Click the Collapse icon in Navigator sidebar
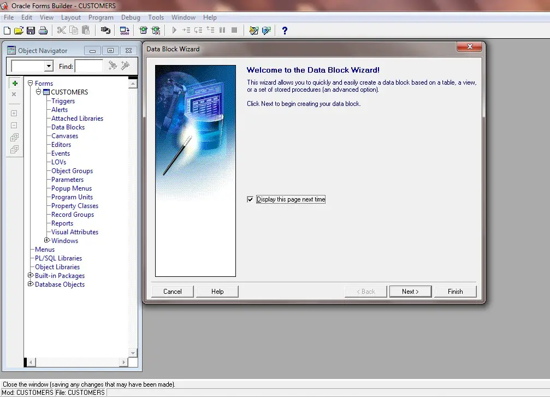The height and width of the screenshot is (397, 550). coord(14,125)
